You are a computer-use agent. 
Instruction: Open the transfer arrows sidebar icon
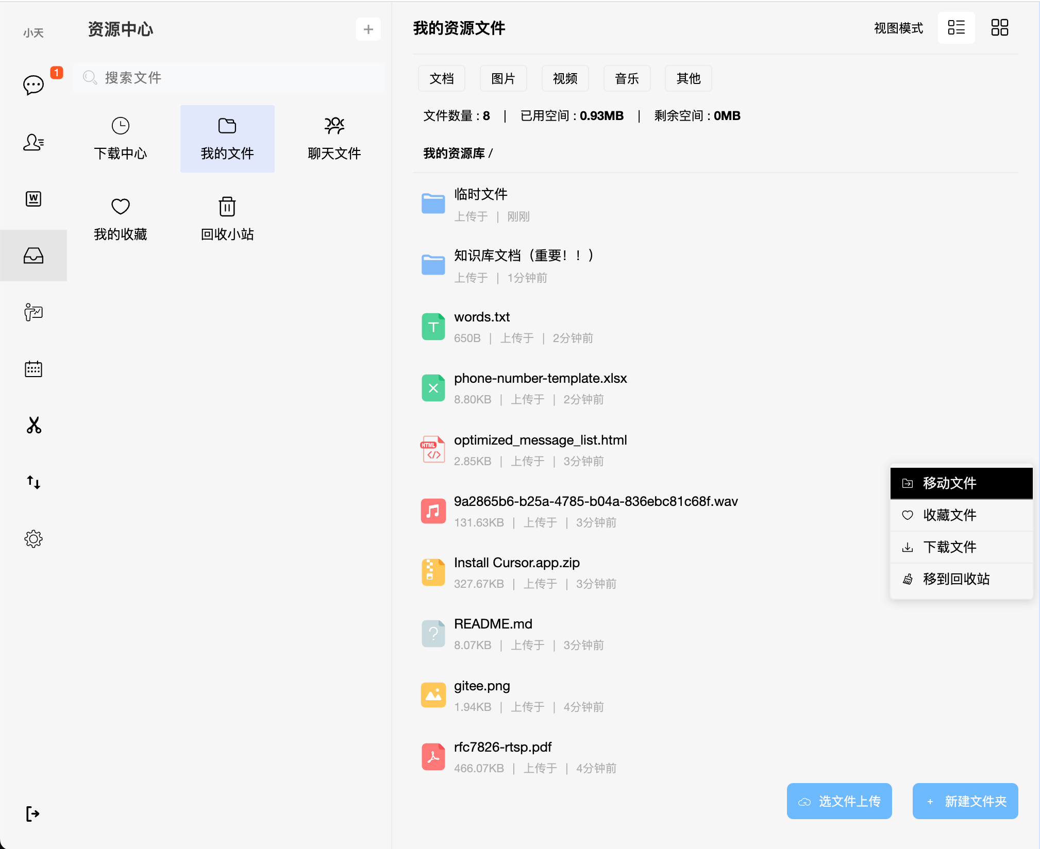pos(33,482)
